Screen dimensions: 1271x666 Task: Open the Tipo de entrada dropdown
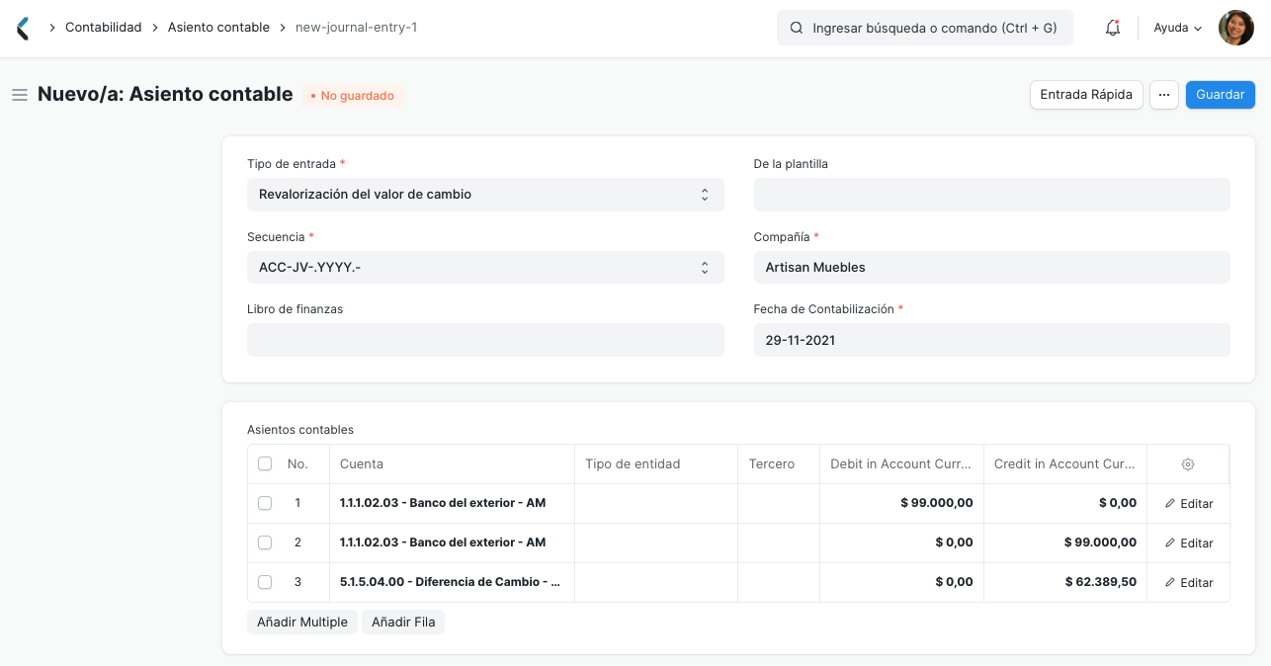(485, 195)
